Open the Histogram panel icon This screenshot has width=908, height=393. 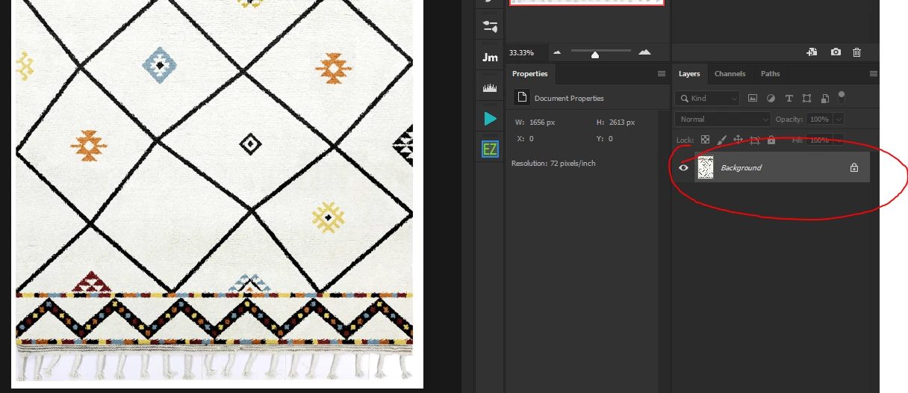click(x=490, y=88)
